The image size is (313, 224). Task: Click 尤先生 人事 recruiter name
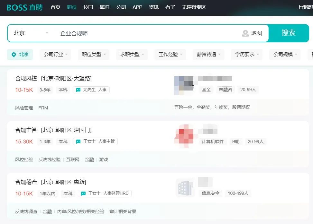95,90
